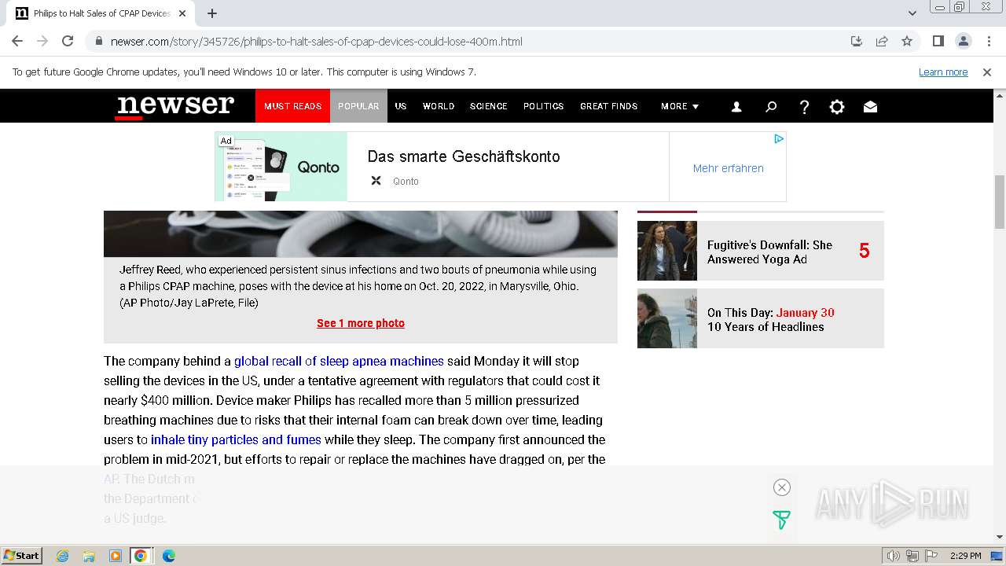
Task: Open volume speaker icon in tray
Action: [x=894, y=556]
